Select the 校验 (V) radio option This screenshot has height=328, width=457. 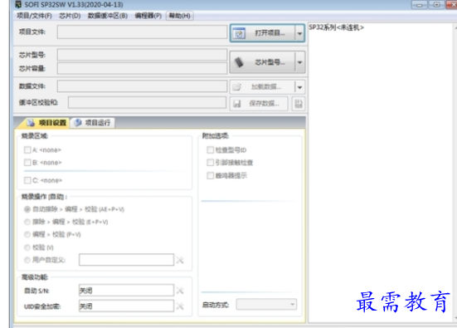point(27,247)
